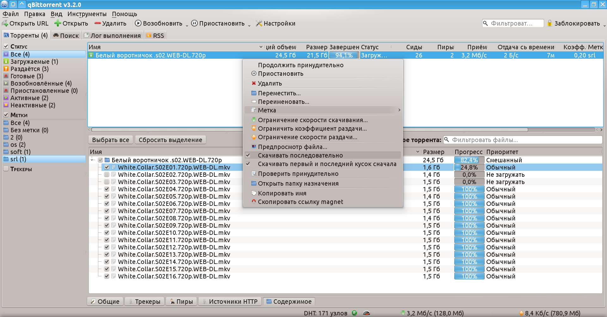607x317 pixels.
Task: Click the Resumed status filter icon
Action: (6, 83)
